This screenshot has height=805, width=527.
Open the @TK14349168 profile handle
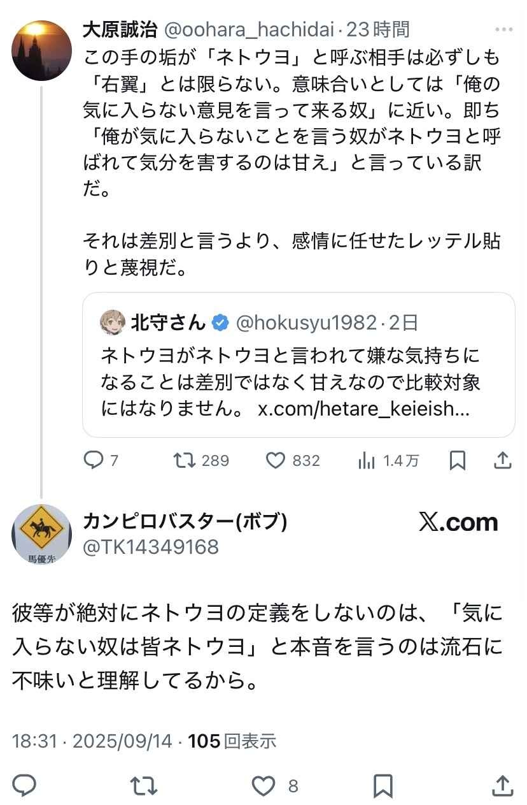[151, 547]
